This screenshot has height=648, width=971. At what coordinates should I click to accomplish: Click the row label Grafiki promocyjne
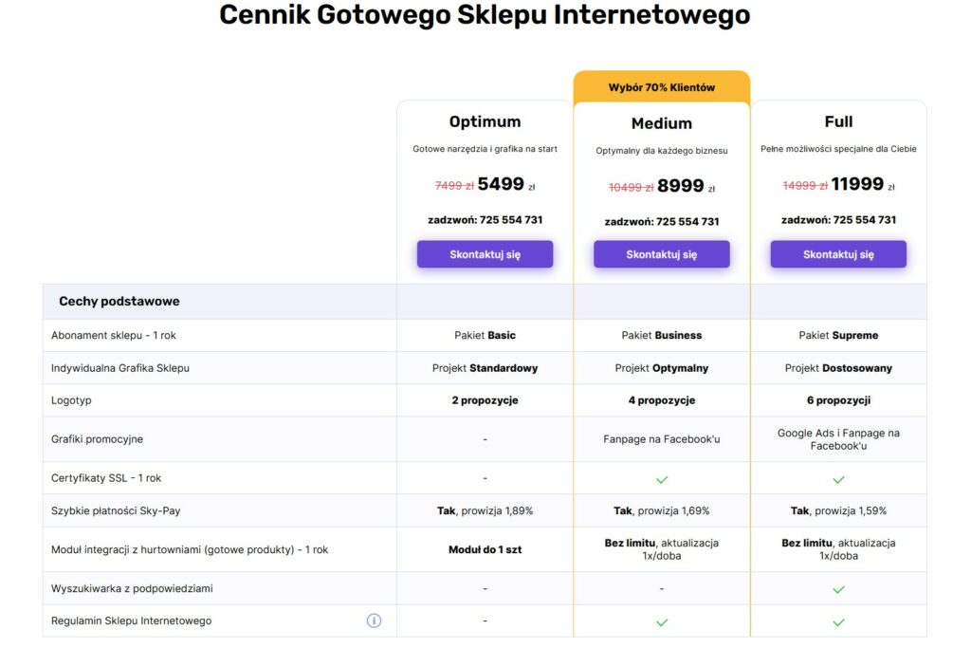(x=99, y=438)
